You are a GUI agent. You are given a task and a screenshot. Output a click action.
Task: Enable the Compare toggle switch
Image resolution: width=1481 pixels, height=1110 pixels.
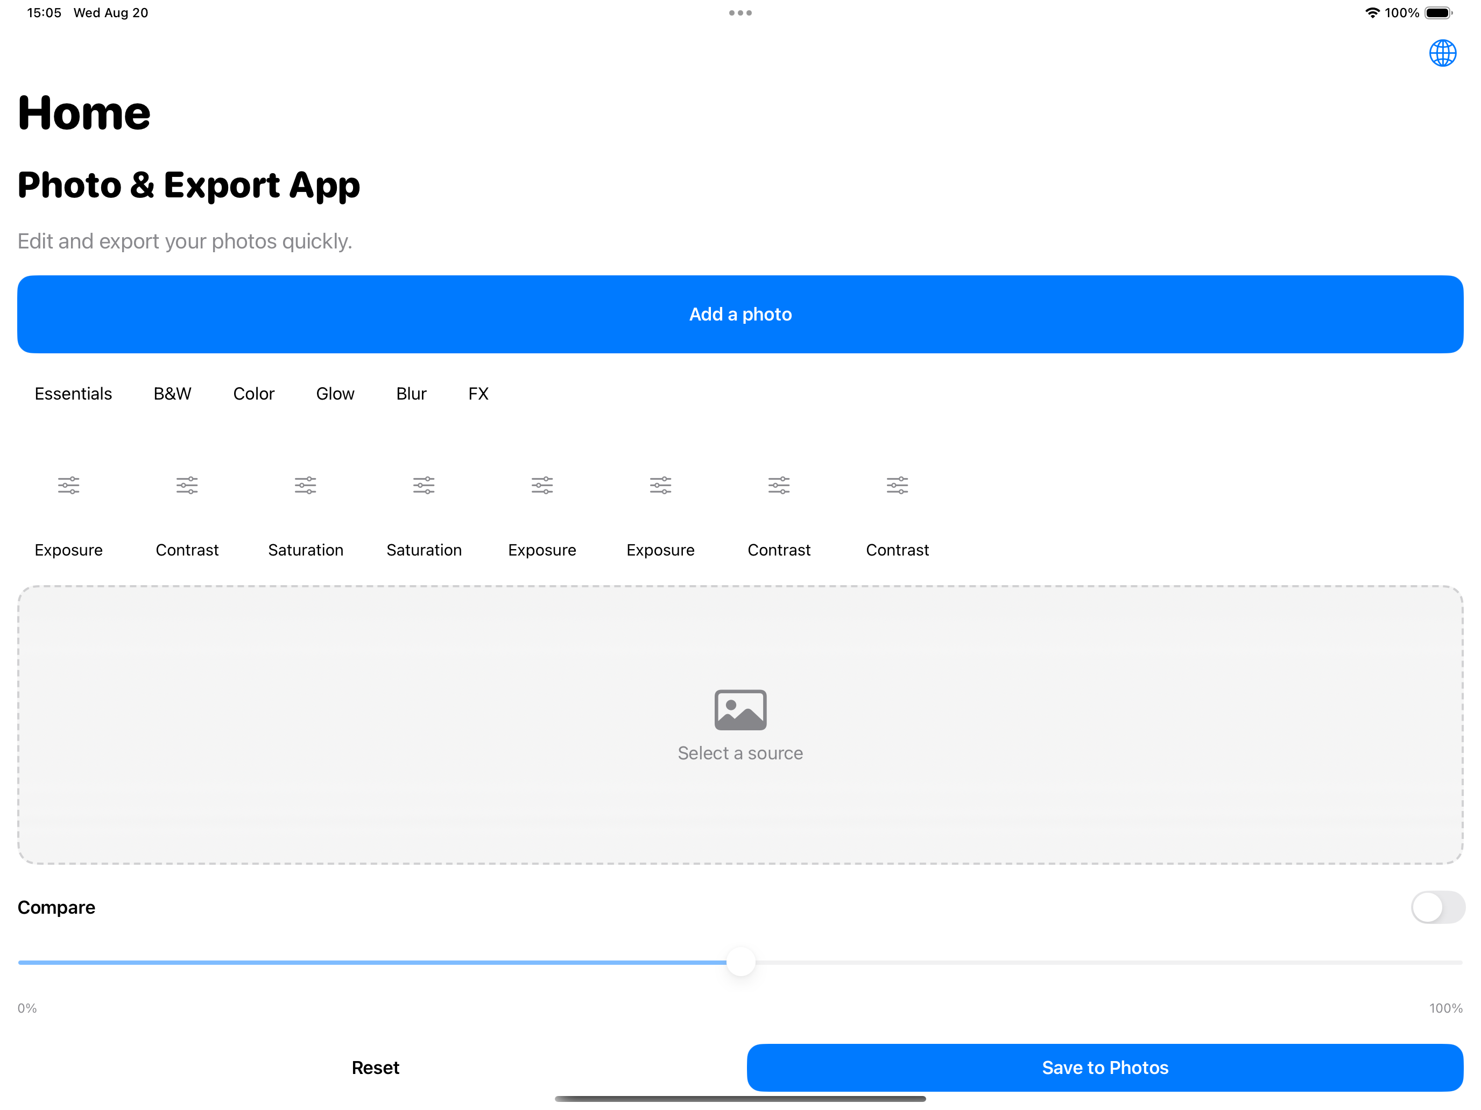[x=1437, y=907]
